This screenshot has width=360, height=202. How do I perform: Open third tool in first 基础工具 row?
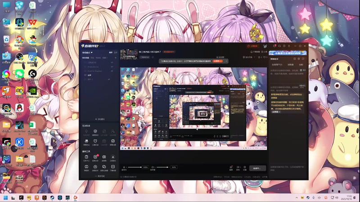[104, 158]
